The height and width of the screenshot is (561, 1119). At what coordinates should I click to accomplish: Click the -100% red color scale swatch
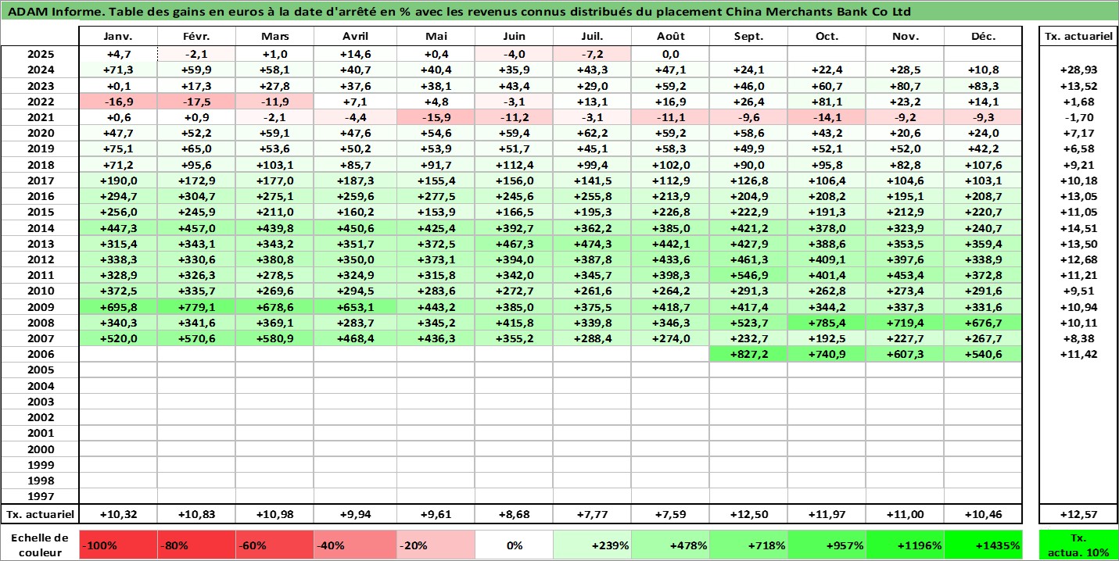coord(119,545)
